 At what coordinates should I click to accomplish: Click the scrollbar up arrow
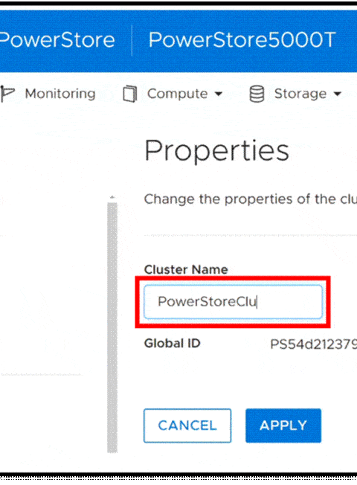112,197
